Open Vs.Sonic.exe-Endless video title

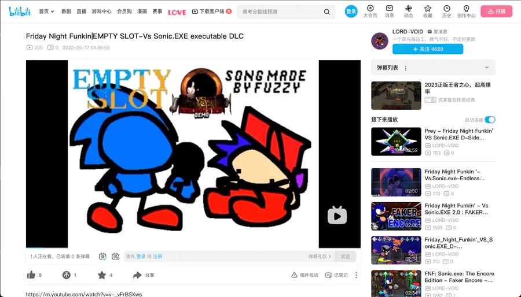coord(454,175)
